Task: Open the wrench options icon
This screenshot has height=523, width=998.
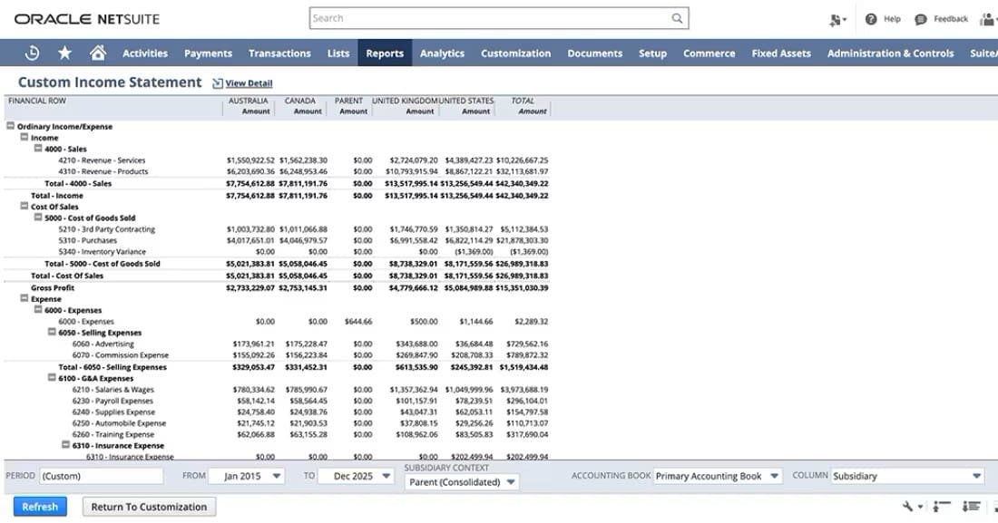Action: 907,507
